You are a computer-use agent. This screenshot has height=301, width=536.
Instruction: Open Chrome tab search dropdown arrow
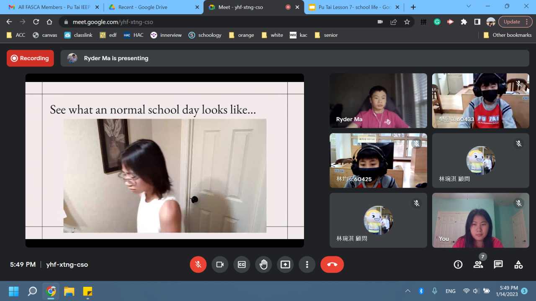pos(469,6)
